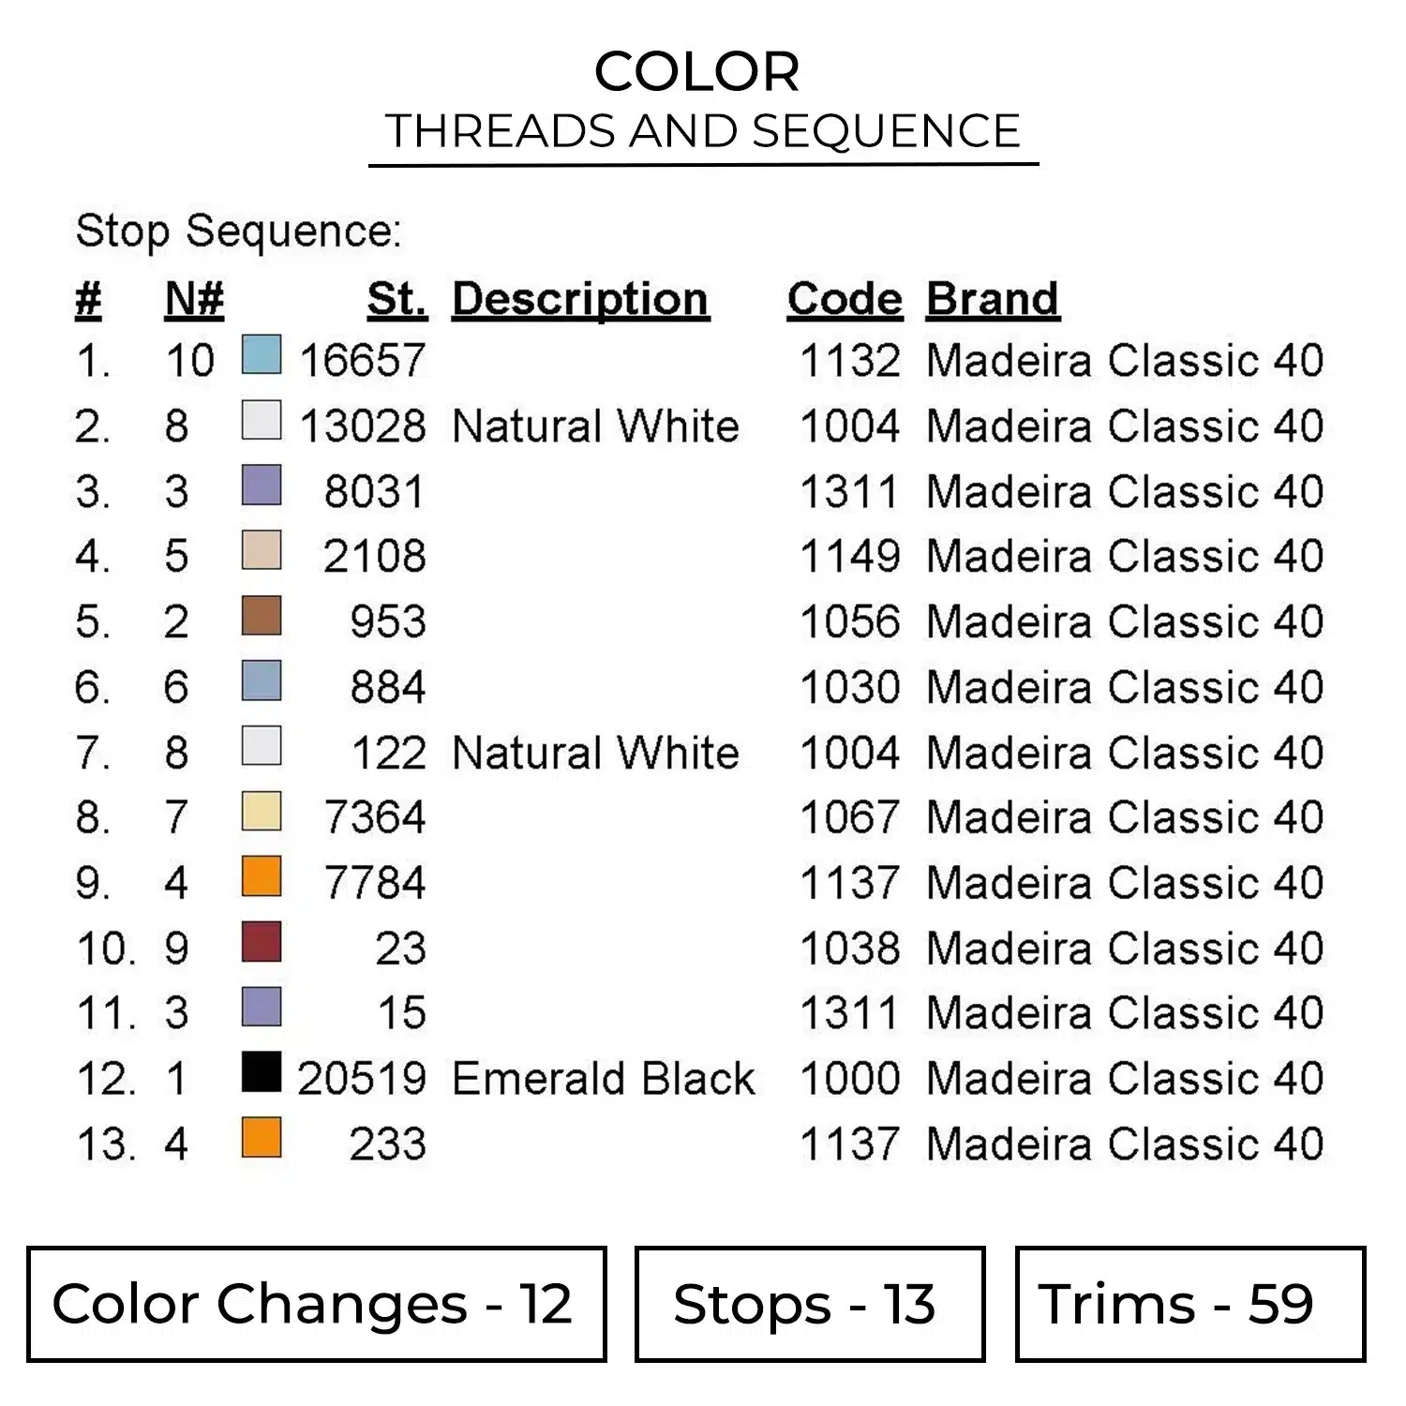Click the beige swatch in row 4
1406x1406 pixels.
(262, 551)
